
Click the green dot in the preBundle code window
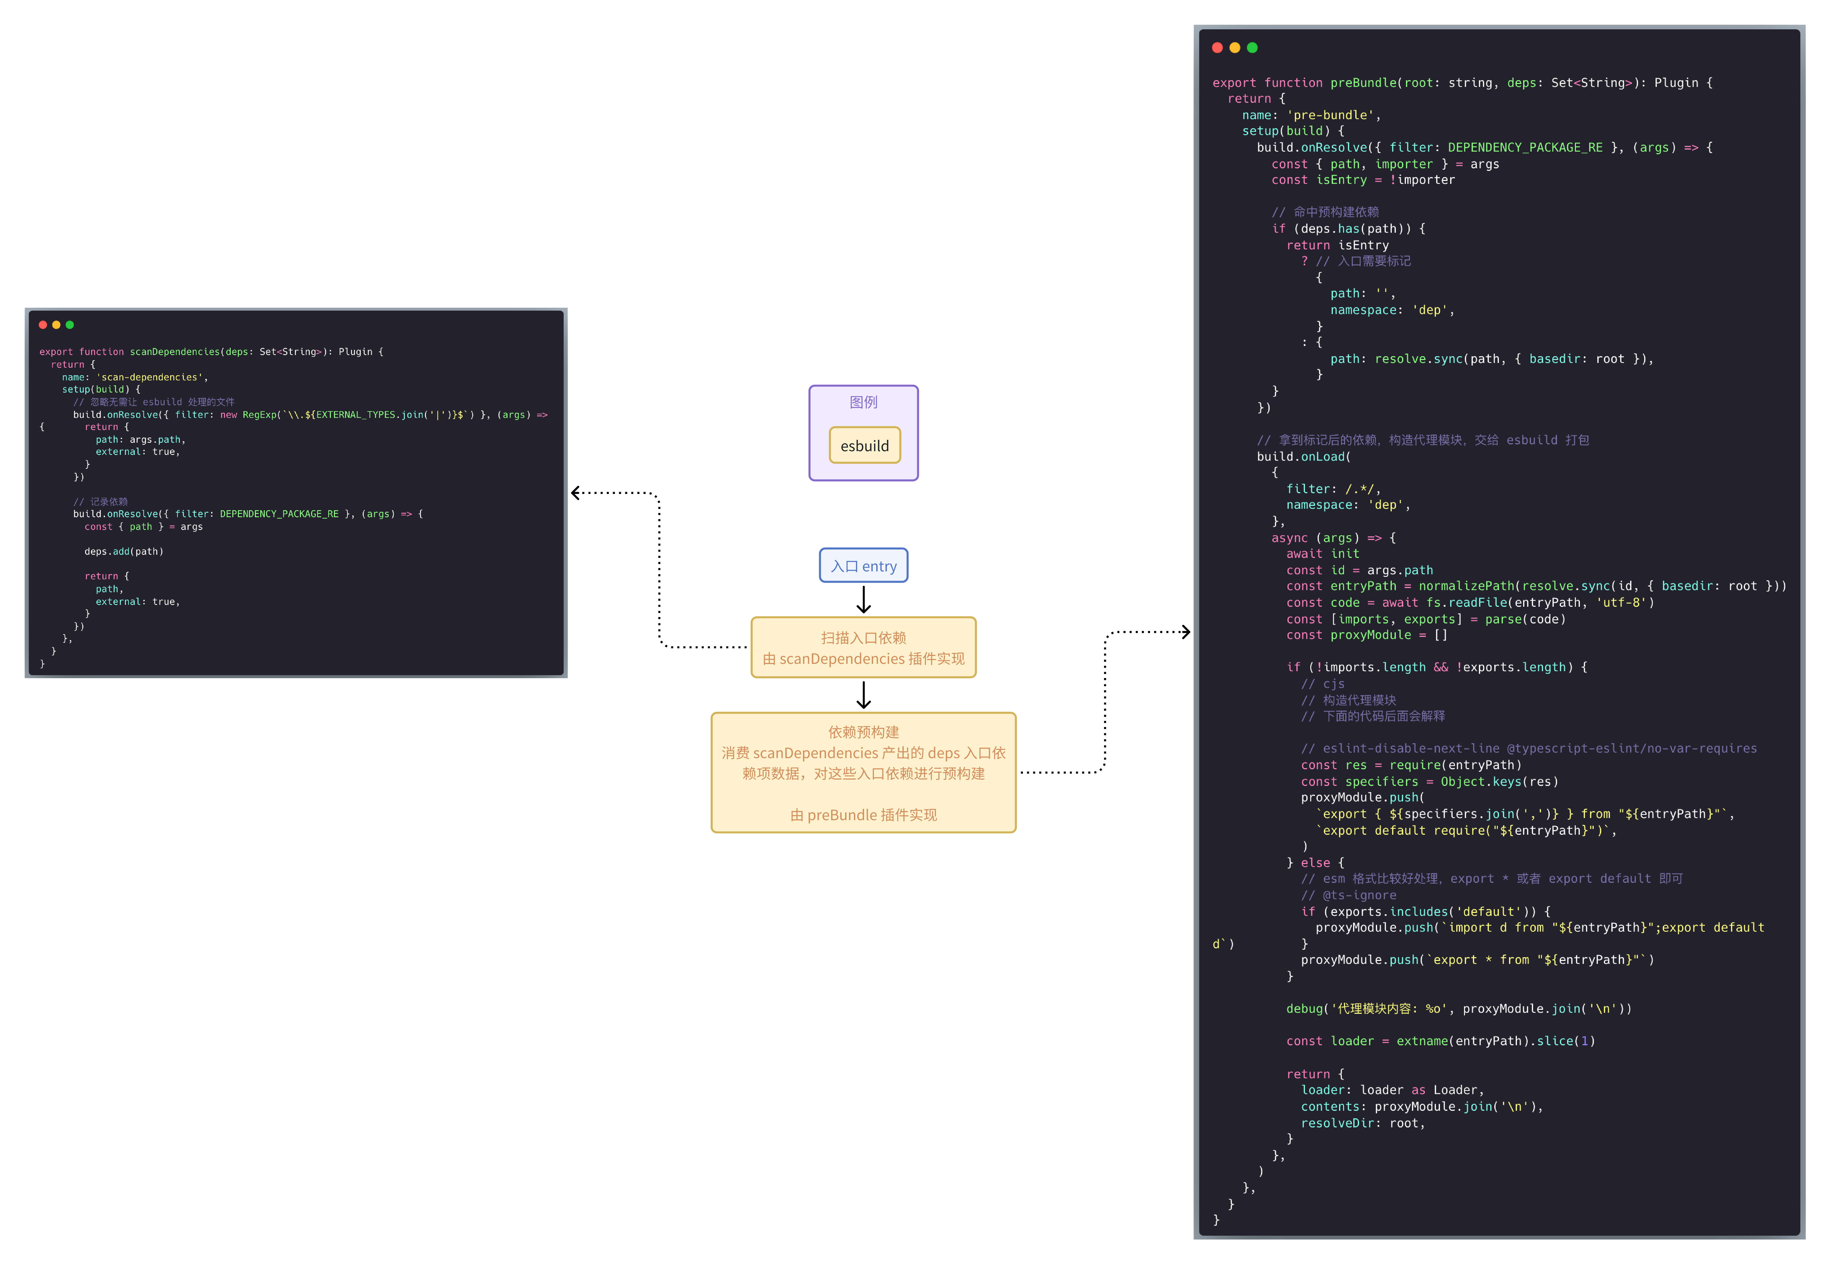coord(1252,48)
